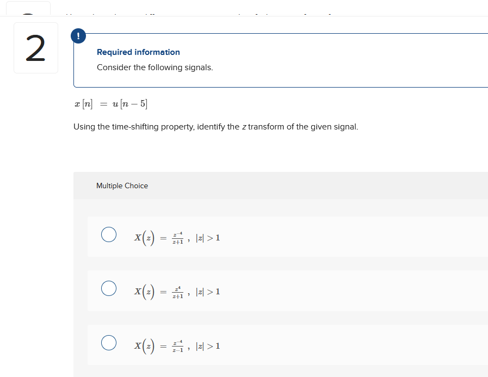Click the formula text z⁻⁴/(z−1) answer
Image resolution: width=488 pixels, height=377 pixels.
point(177,346)
